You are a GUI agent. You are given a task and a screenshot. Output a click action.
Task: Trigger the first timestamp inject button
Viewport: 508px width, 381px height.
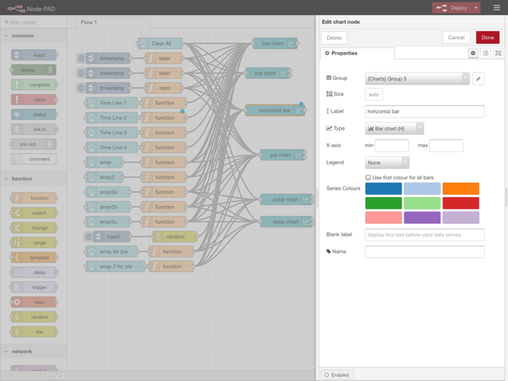pyautogui.click(x=81, y=58)
